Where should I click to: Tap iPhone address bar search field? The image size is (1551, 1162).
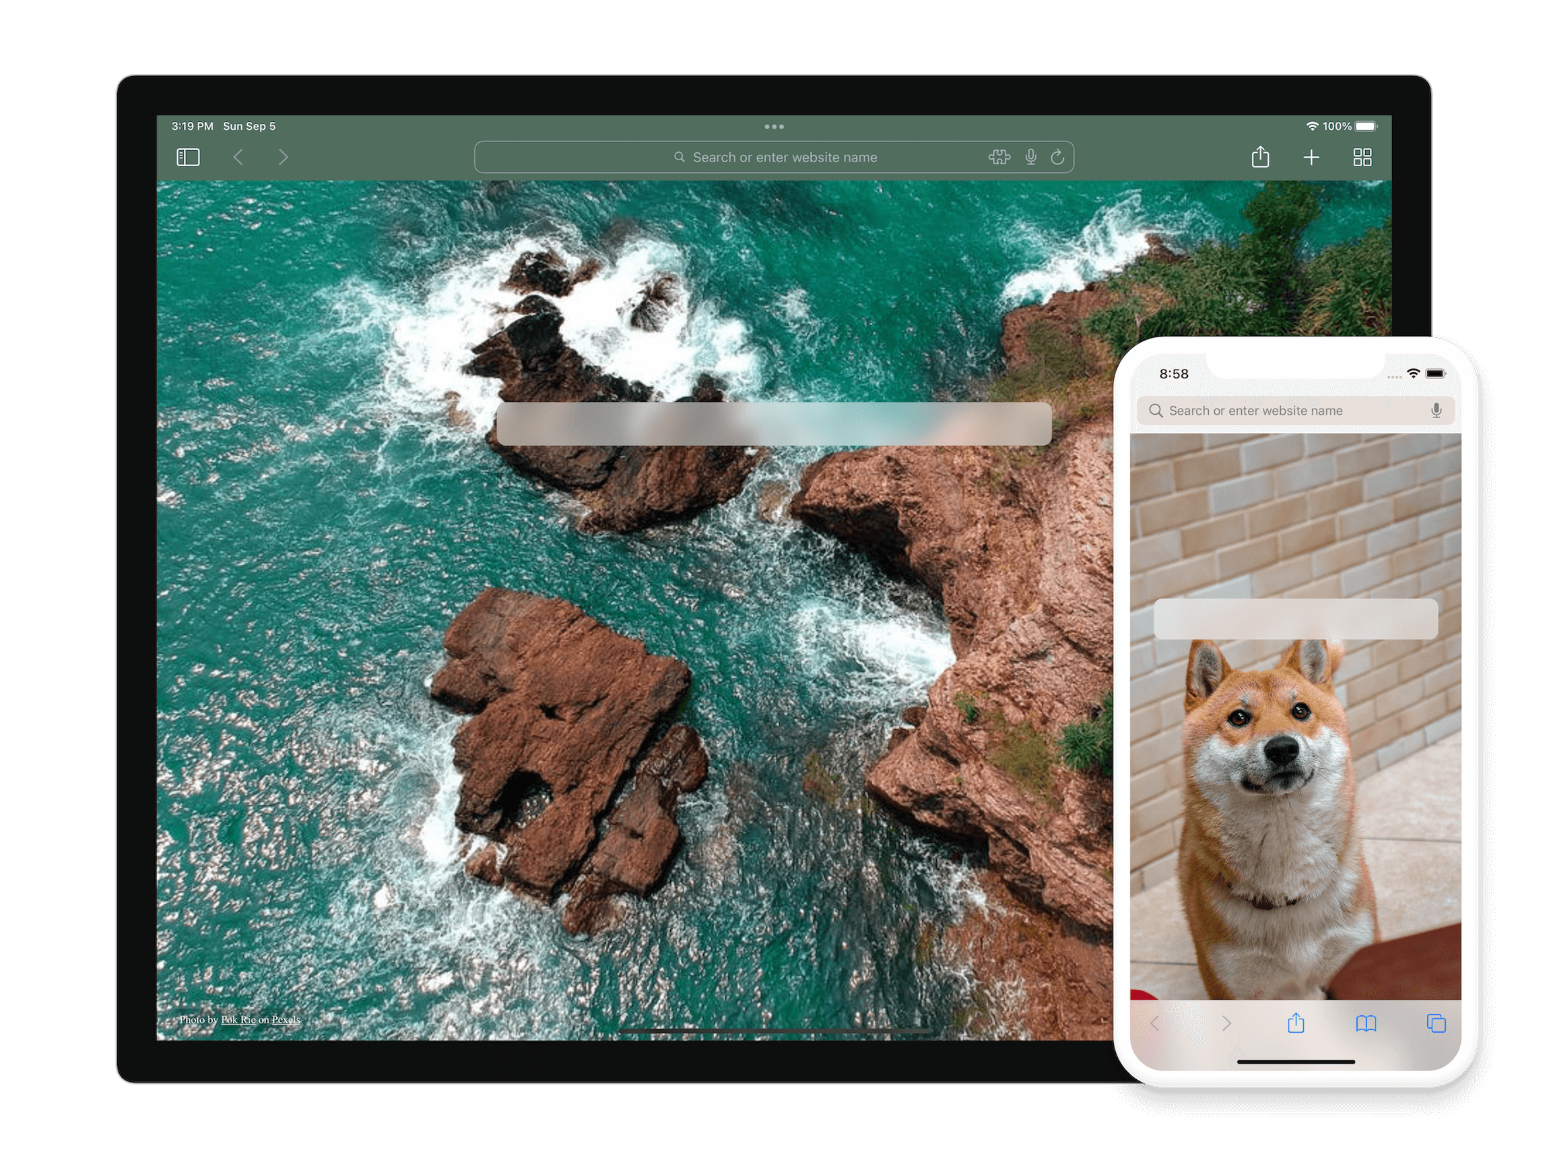click(1295, 411)
